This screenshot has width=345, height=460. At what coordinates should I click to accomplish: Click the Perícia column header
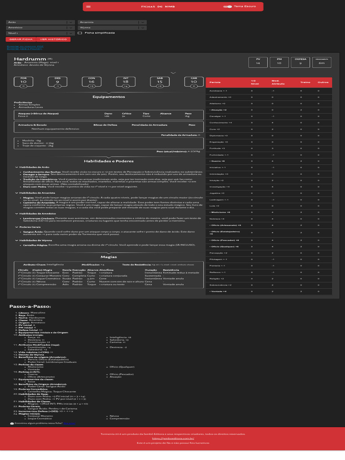pos(215,83)
